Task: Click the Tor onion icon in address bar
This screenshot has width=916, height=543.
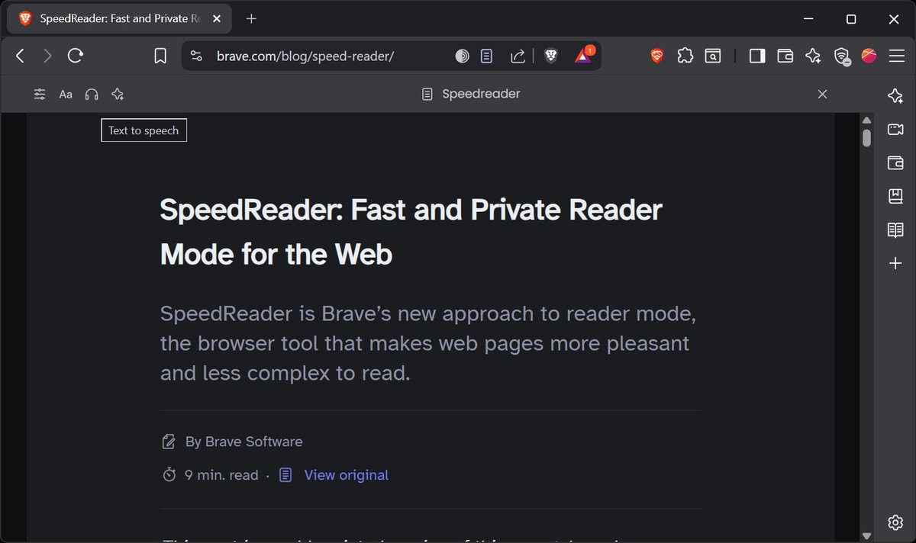Action: point(462,56)
